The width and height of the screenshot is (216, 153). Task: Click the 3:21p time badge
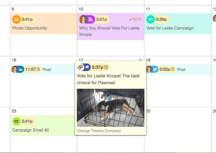click(x=102, y=19)
